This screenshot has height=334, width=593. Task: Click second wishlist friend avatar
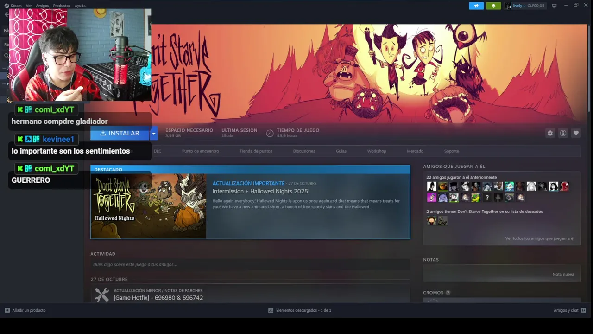[443, 221]
